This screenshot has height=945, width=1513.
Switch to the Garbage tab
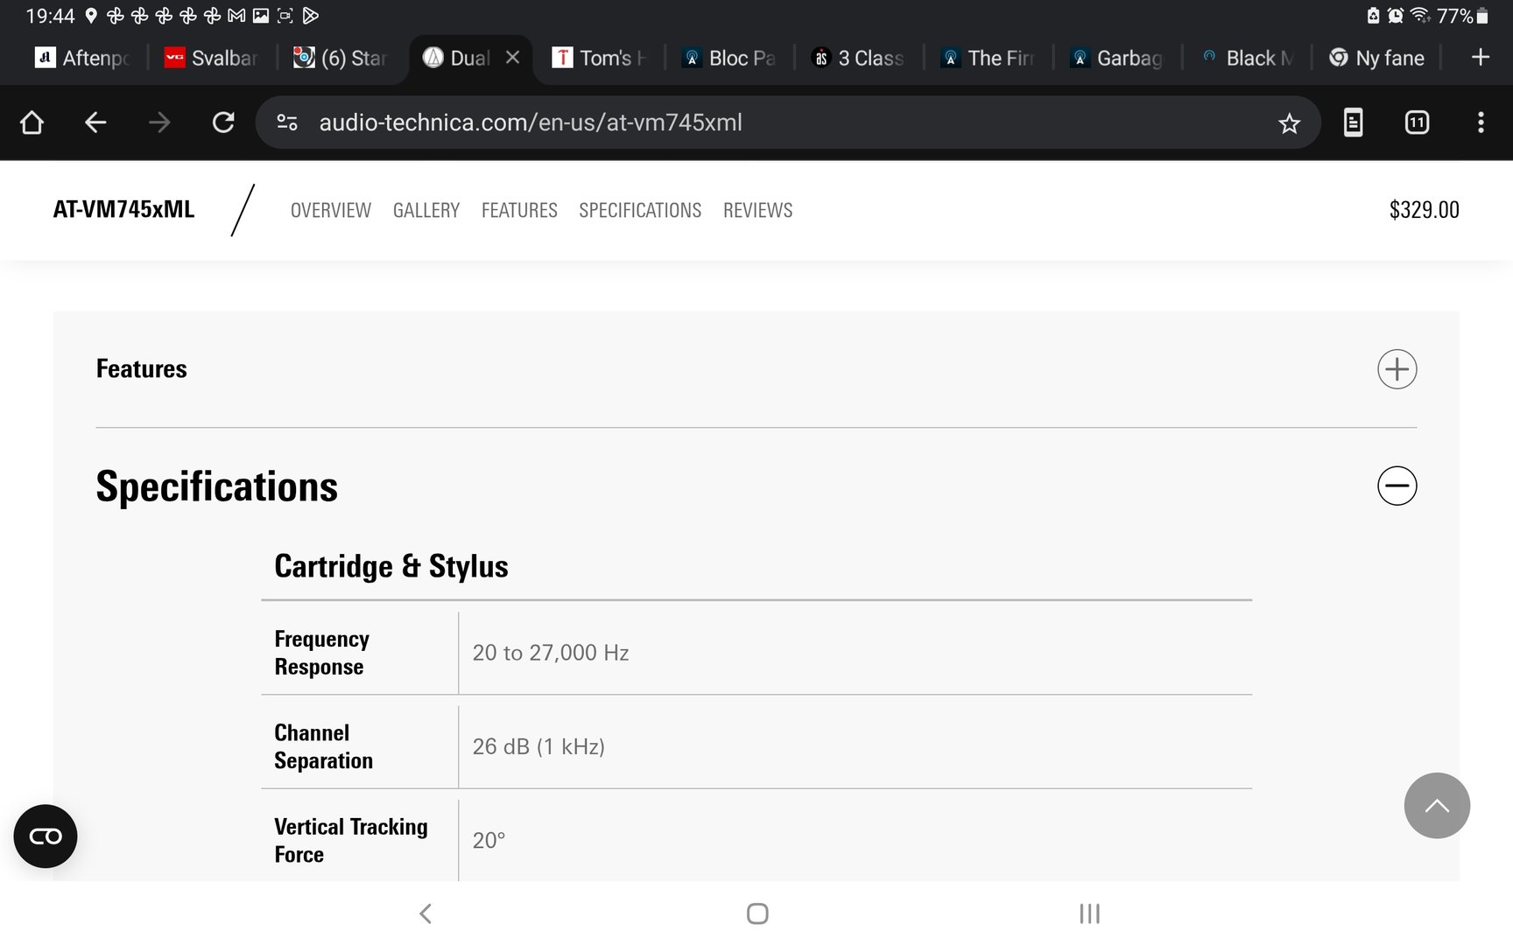tap(1117, 59)
